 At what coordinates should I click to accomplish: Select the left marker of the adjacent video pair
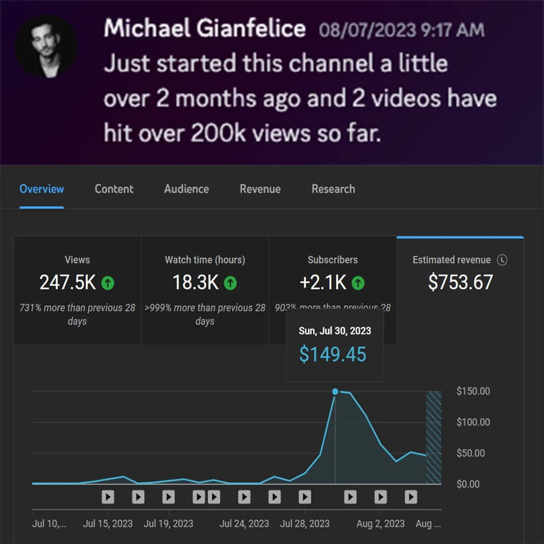pyautogui.click(x=199, y=497)
